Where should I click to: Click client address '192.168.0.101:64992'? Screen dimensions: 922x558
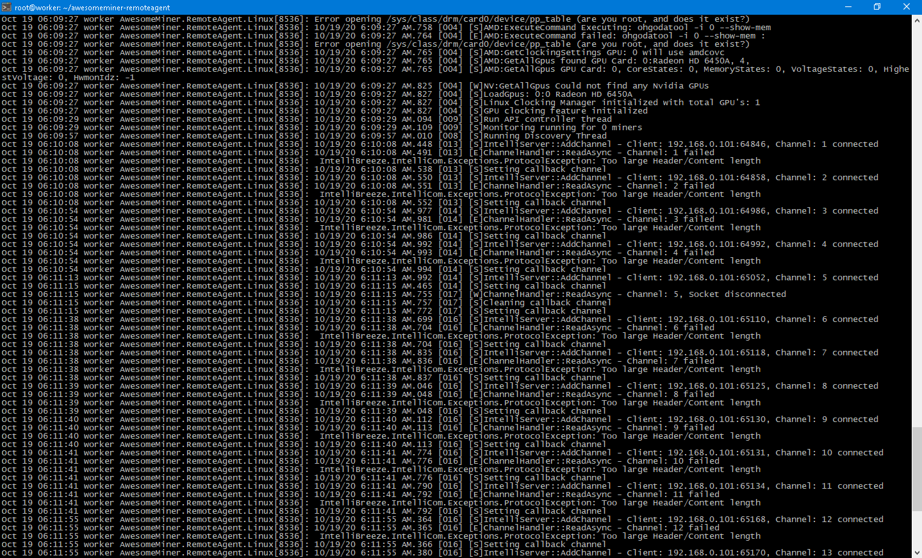pyautogui.click(x=716, y=244)
